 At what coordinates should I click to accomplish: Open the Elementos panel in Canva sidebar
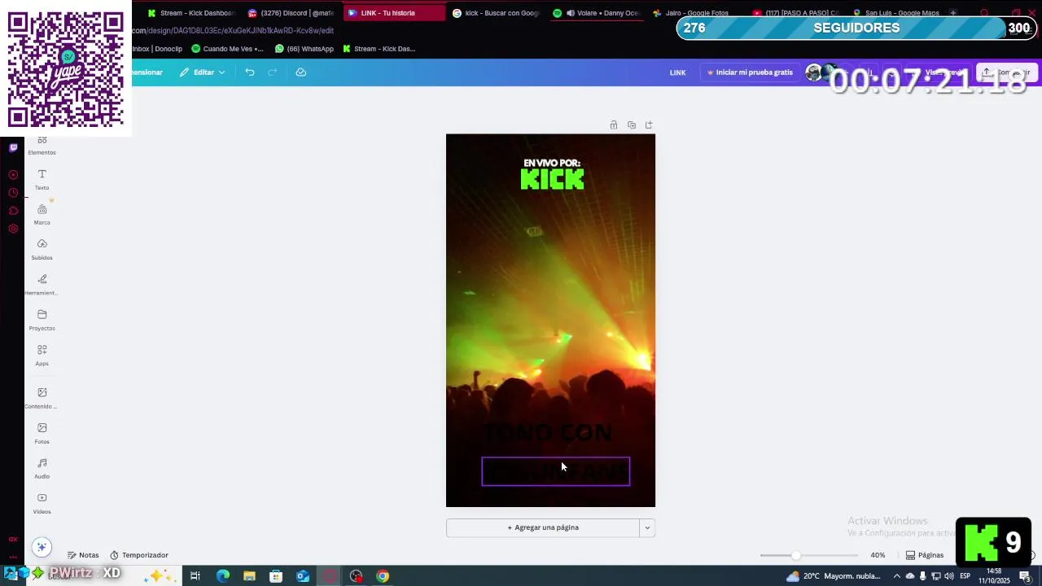point(42,146)
